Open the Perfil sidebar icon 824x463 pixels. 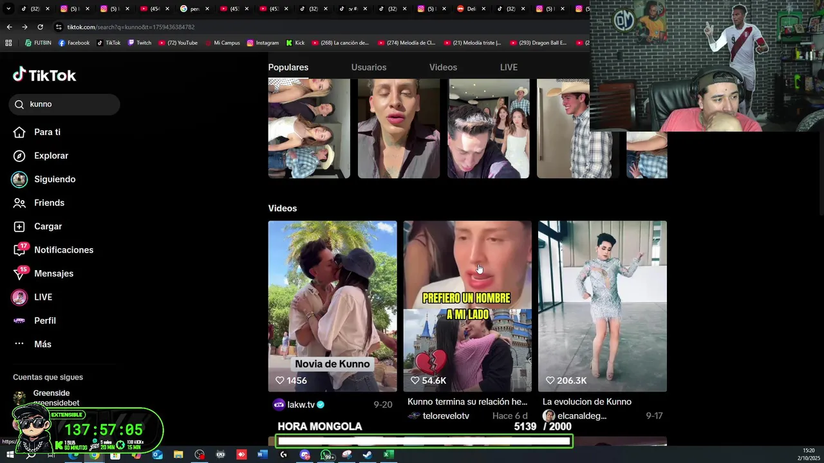pos(19,320)
